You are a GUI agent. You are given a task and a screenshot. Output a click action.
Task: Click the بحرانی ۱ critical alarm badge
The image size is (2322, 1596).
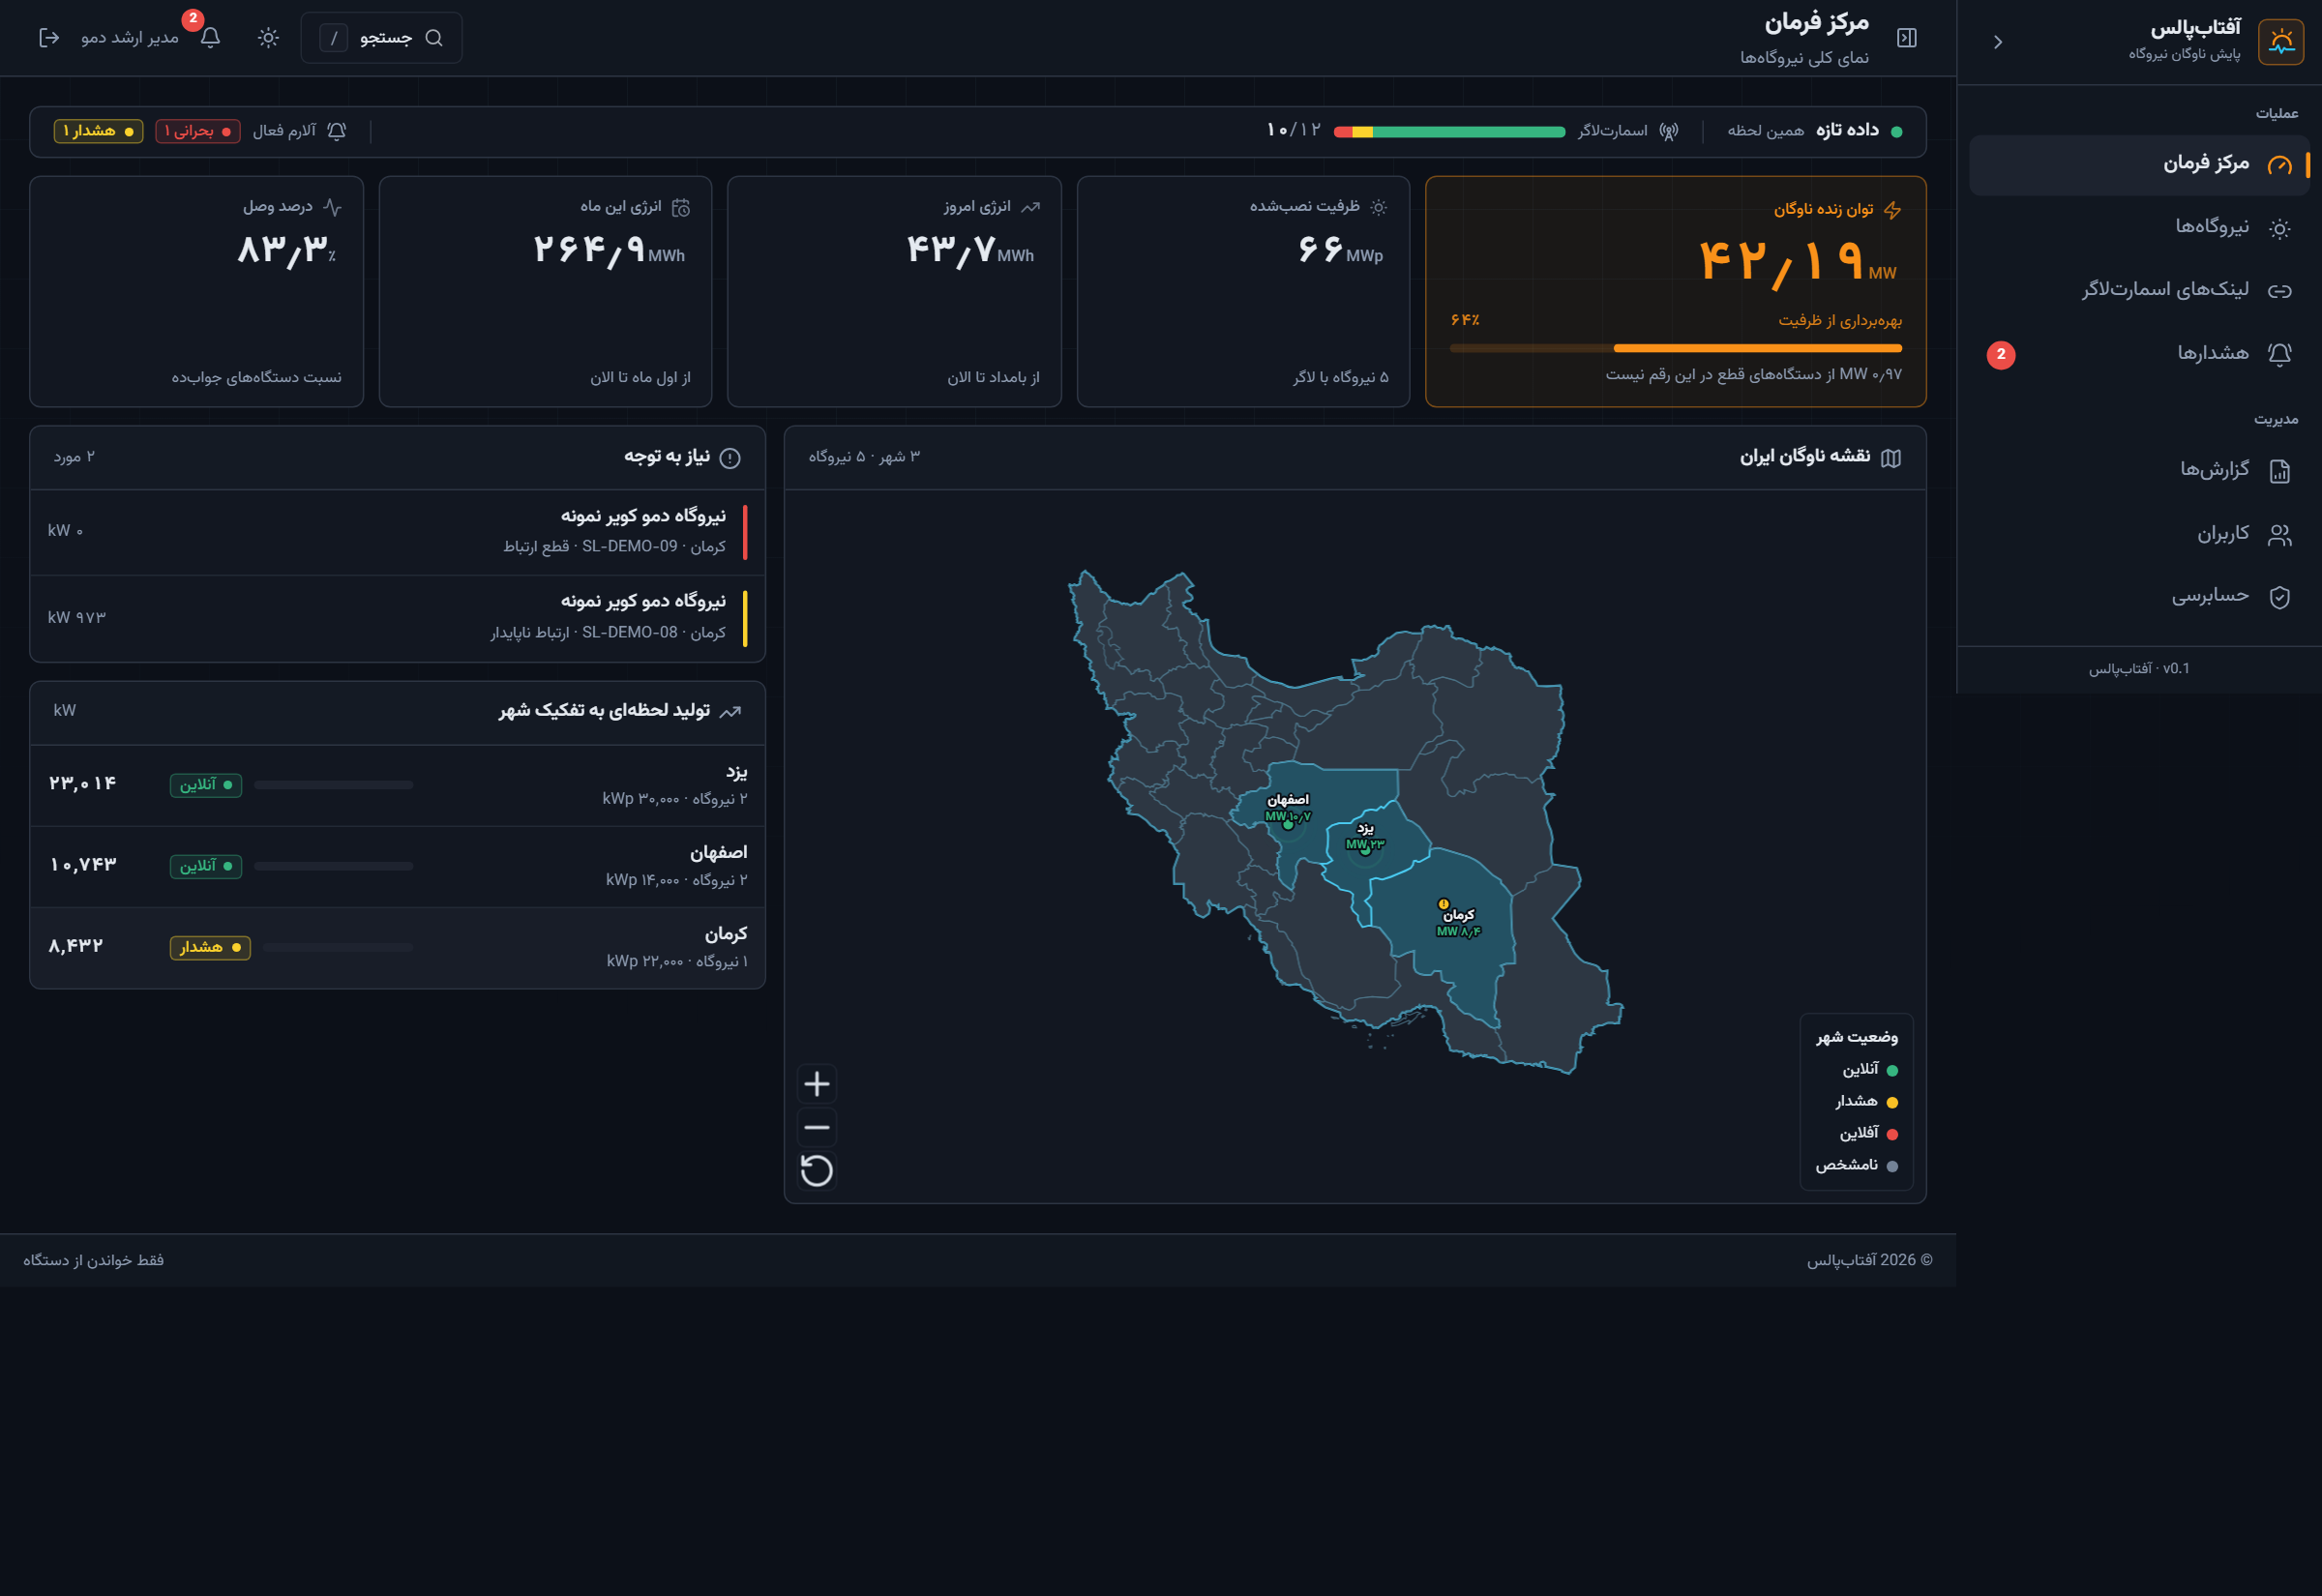click(x=198, y=131)
